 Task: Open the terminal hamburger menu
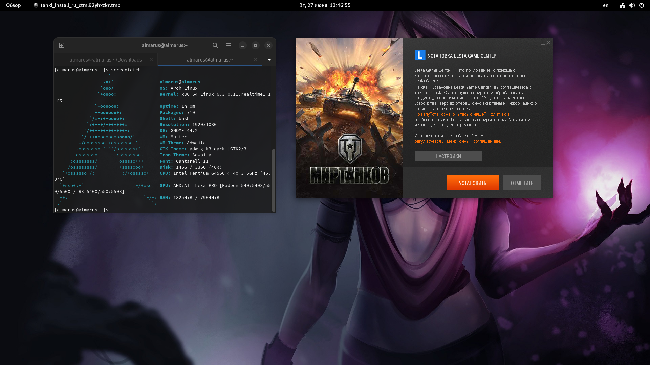point(229,45)
